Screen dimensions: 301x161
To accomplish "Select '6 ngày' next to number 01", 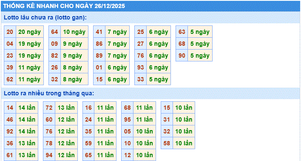I will coord(117,67).
